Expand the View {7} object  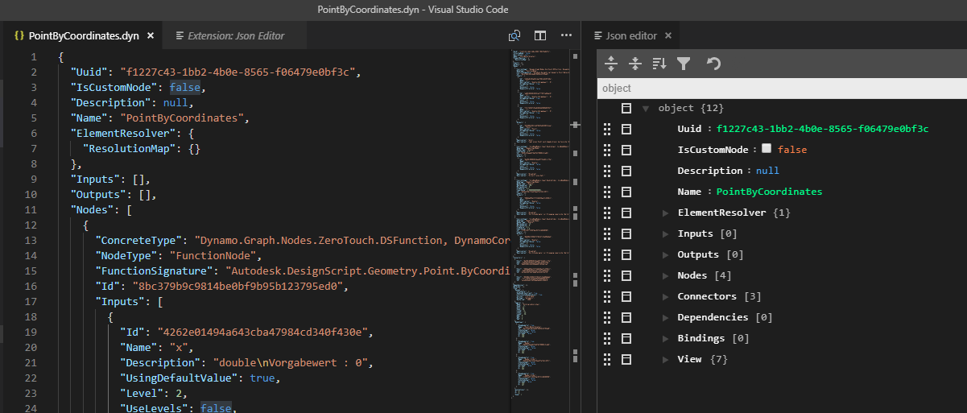(666, 359)
